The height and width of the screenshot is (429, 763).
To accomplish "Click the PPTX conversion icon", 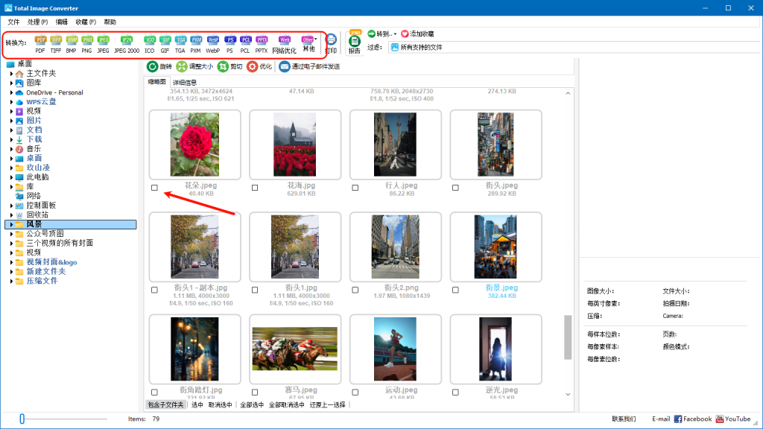I will [262, 40].
